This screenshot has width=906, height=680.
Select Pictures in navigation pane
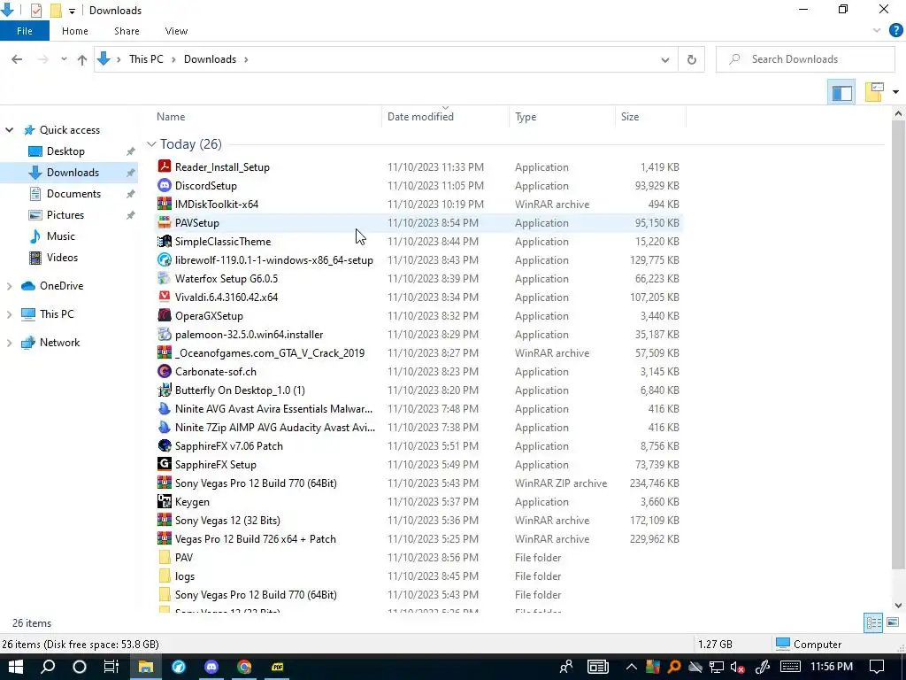point(65,215)
